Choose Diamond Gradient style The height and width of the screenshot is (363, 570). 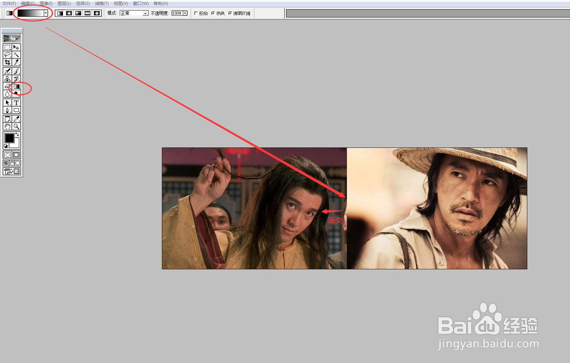97,13
